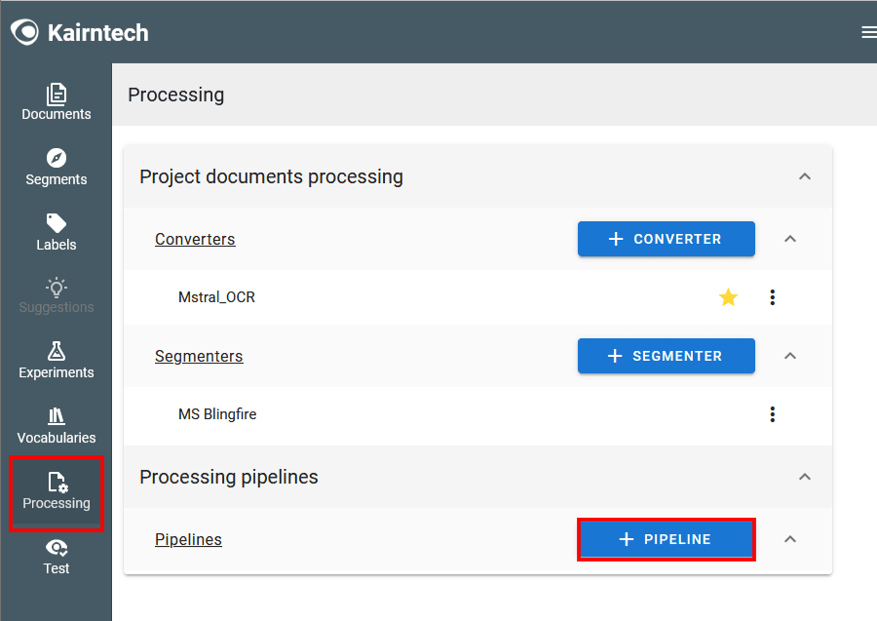Click the Kairntech logo icon
Image resolution: width=877 pixels, height=621 pixels.
pos(25,32)
